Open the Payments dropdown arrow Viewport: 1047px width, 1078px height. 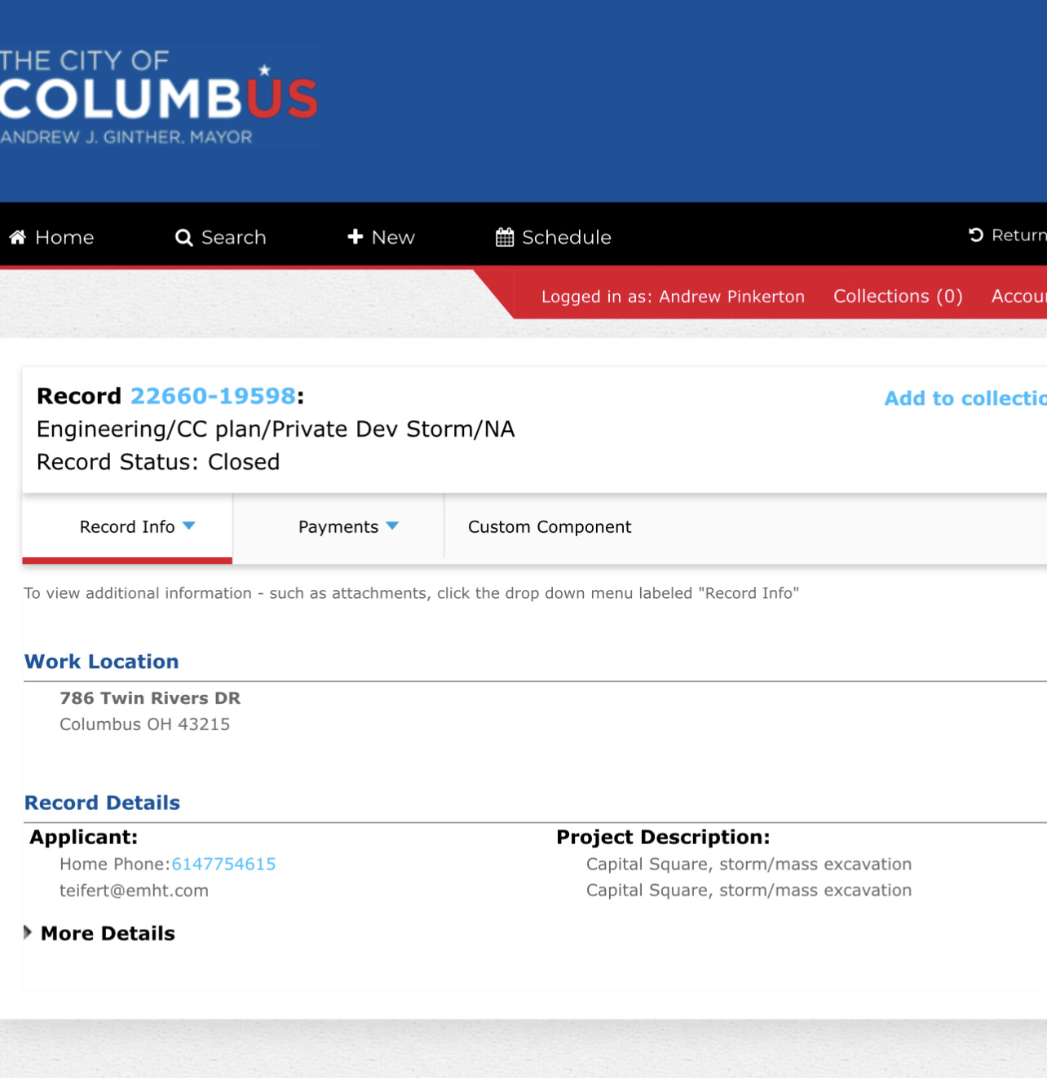pos(392,526)
